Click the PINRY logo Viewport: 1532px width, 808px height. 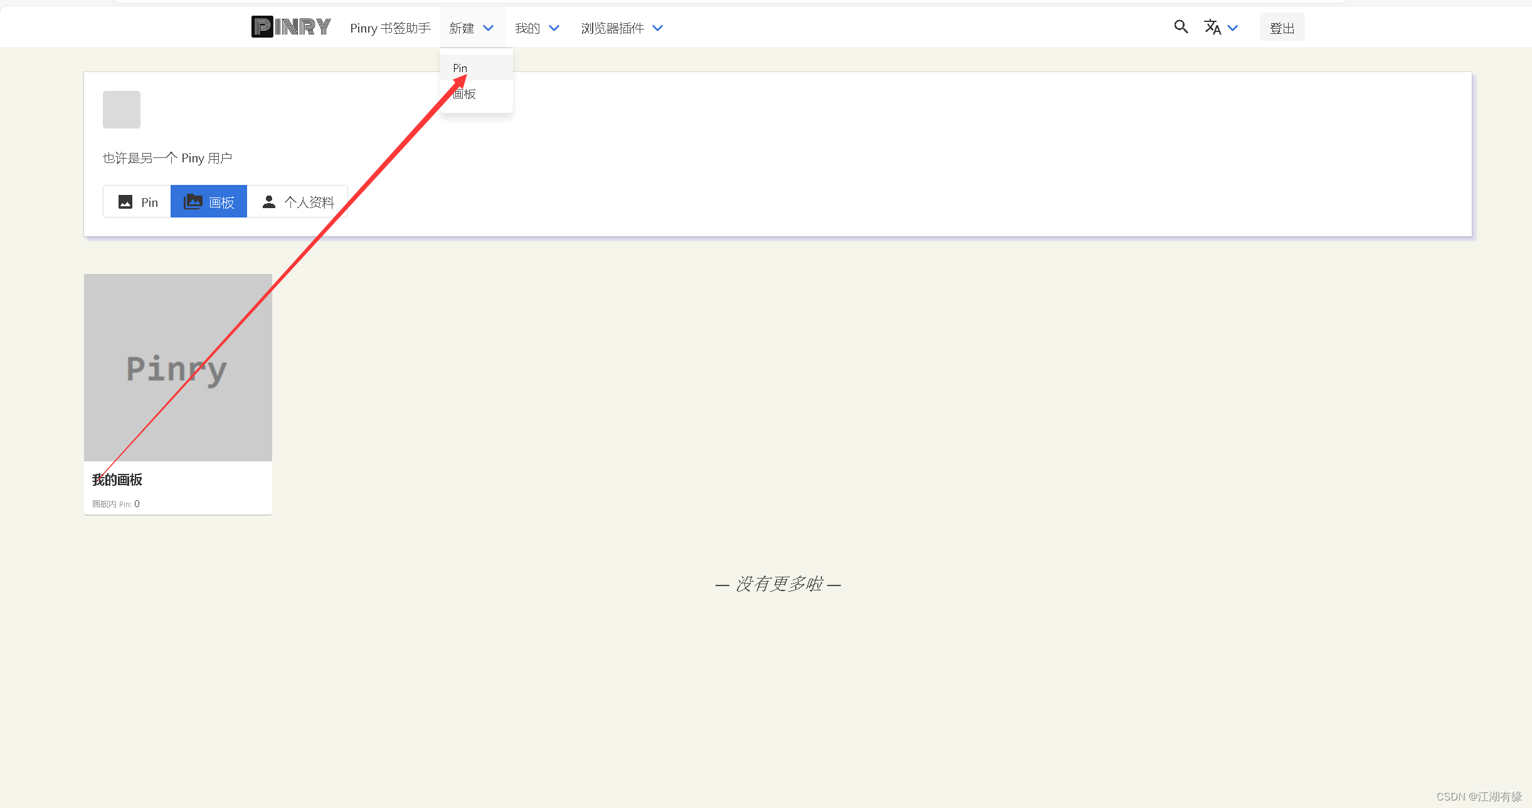tap(291, 27)
